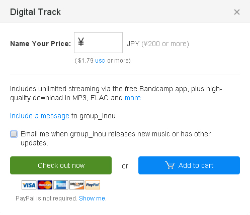Click the blue 'Add to cart' button
Viewport: 250px width, 215px height.
click(x=189, y=165)
